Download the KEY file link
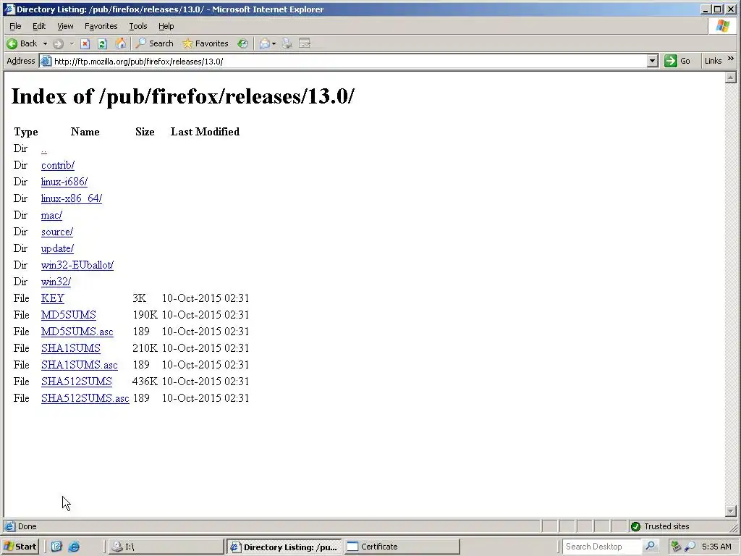This screenshot has width=741, height=556. point(52,298)
